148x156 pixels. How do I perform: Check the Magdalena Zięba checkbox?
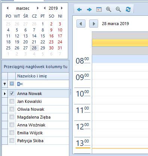pyautogui.click(x=12, y=117)
